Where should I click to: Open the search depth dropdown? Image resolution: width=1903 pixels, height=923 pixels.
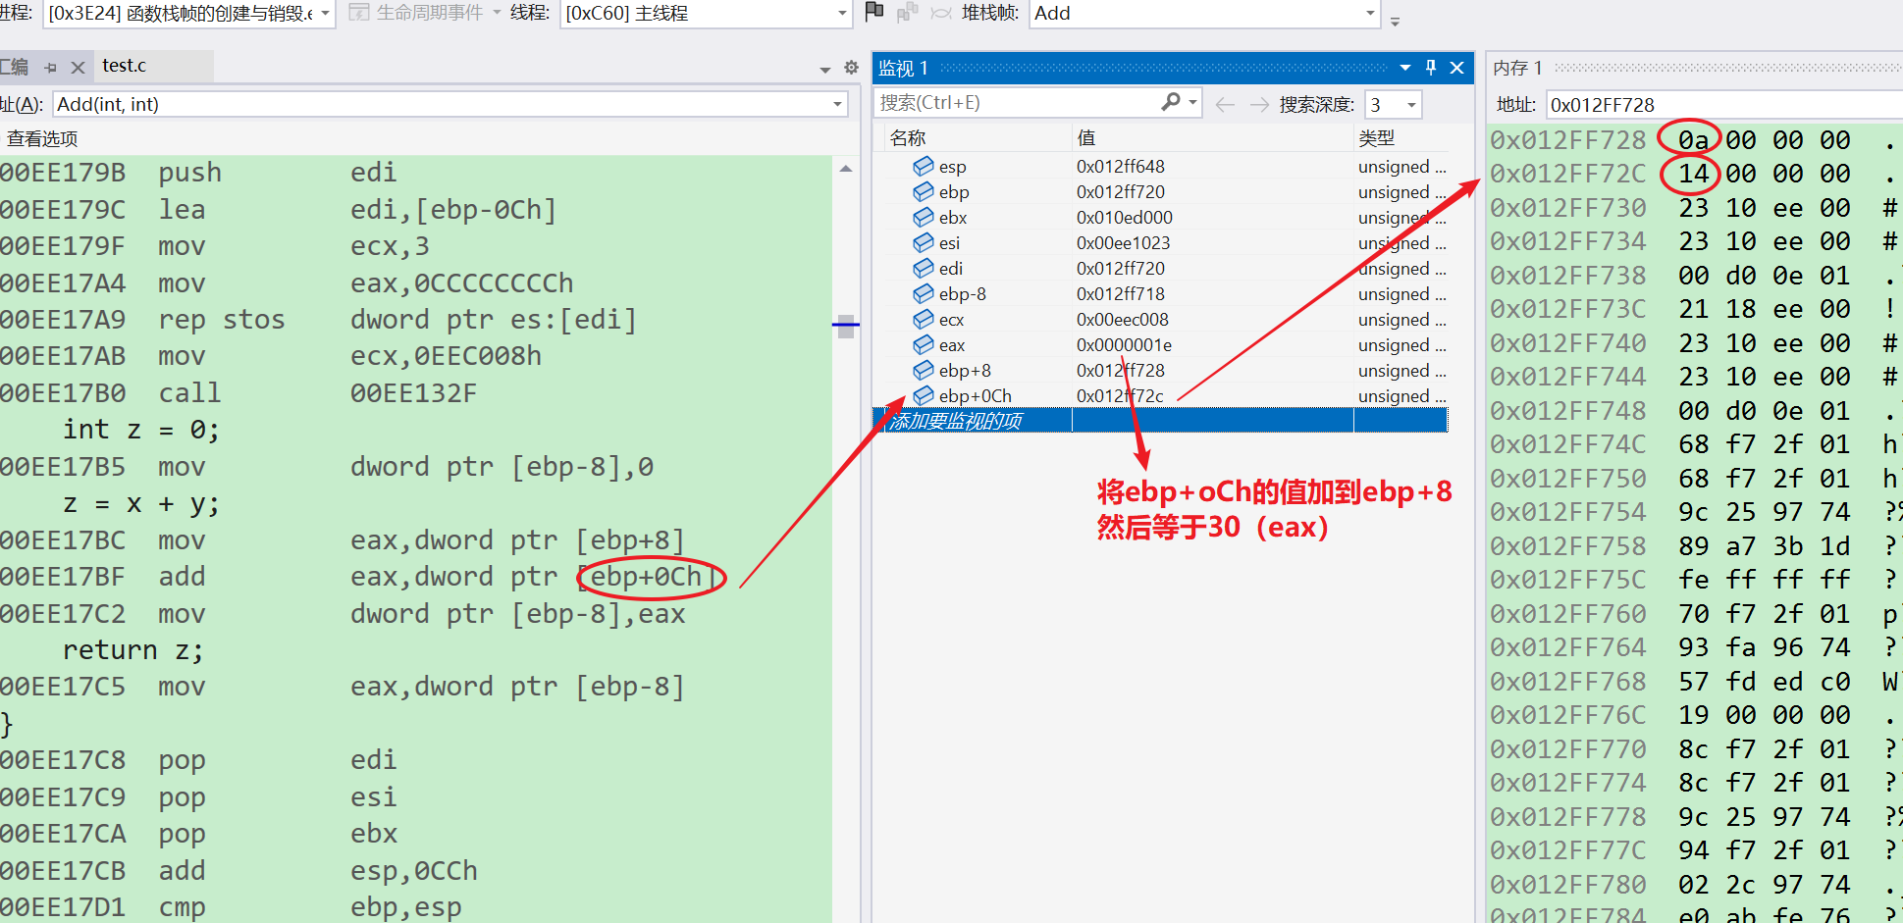pyautogui.click(x=1411, y=104)
